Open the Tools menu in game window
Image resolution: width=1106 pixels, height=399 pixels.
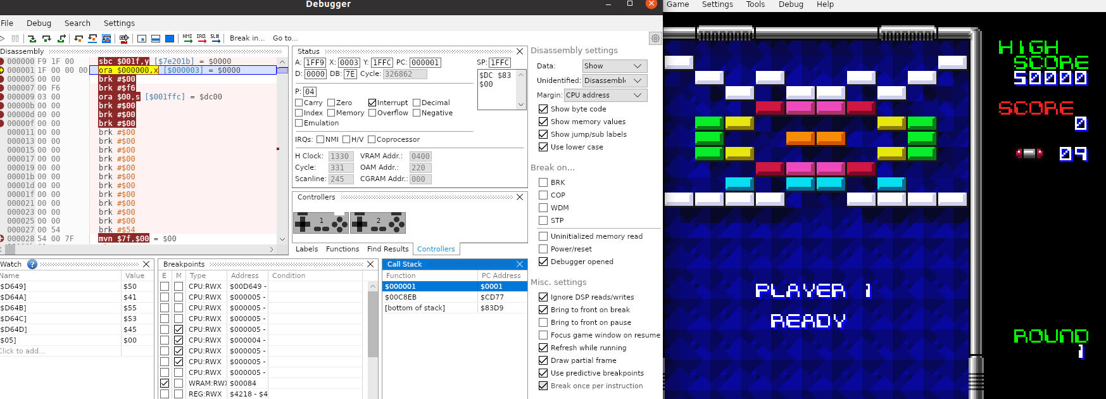(755, 4)
